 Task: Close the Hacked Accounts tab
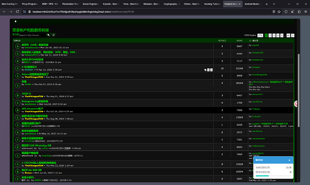coord(239,4)
